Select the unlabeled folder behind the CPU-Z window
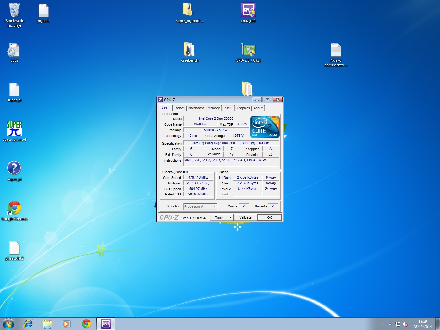Viewport: 440px width, 330px height. (247, 89)
